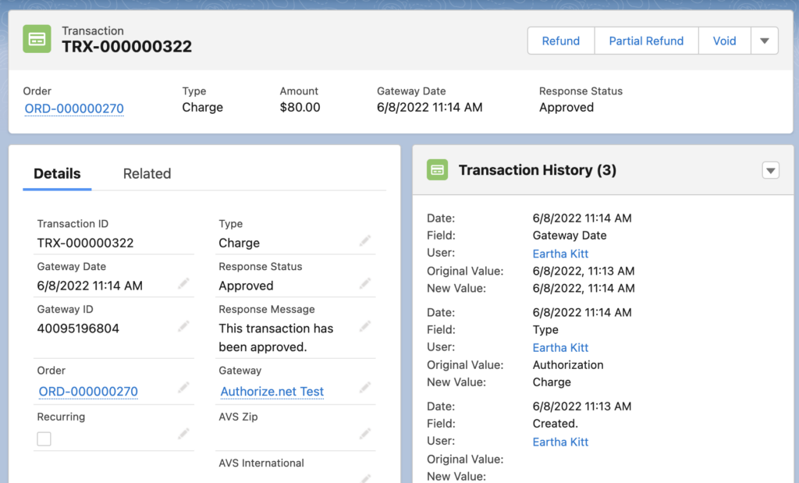Click the Approved value under Response Status header
Image resolution: width=799 pixels, height=483 pixels.
click(x=566, y=108)
